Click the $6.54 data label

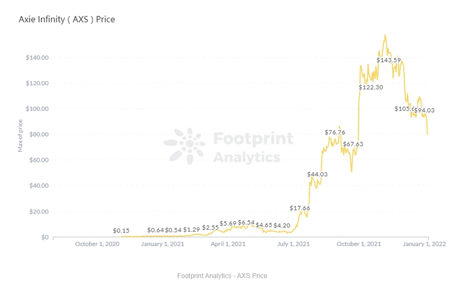246,222
